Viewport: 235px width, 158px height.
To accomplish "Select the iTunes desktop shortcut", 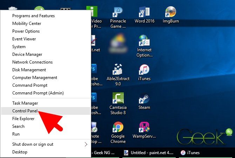I will 144,72.
